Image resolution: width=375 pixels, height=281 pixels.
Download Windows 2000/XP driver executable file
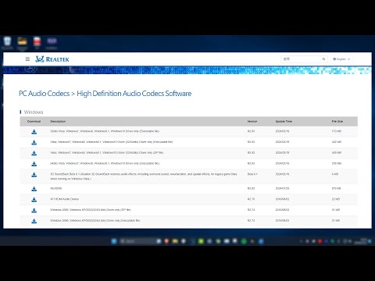point(34,221)
